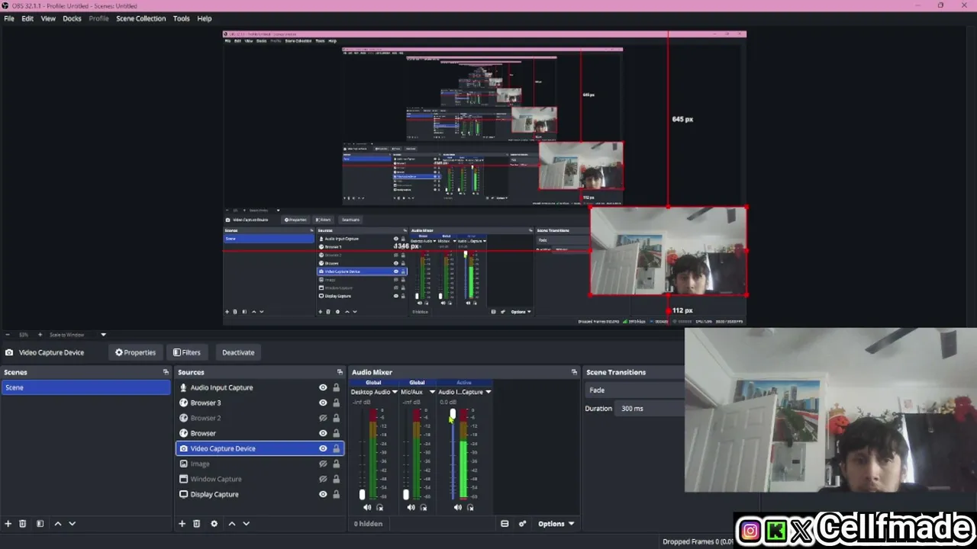The height and width of the screenshot is (549, 977).
Task: Open the Docks menu
Action: (x=72, y=18)
